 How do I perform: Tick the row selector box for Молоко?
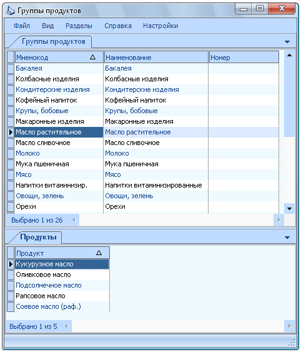click(11, 153)
